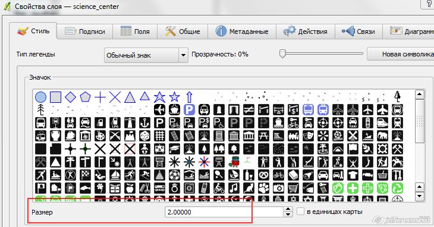Choose the crossed swords icon
434x227 pixels.
click(x=115, y=135)
